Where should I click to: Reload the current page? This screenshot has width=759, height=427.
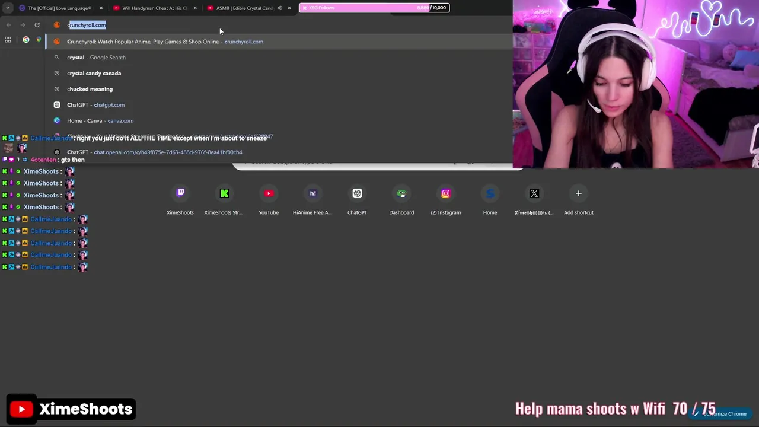(37, 25)
